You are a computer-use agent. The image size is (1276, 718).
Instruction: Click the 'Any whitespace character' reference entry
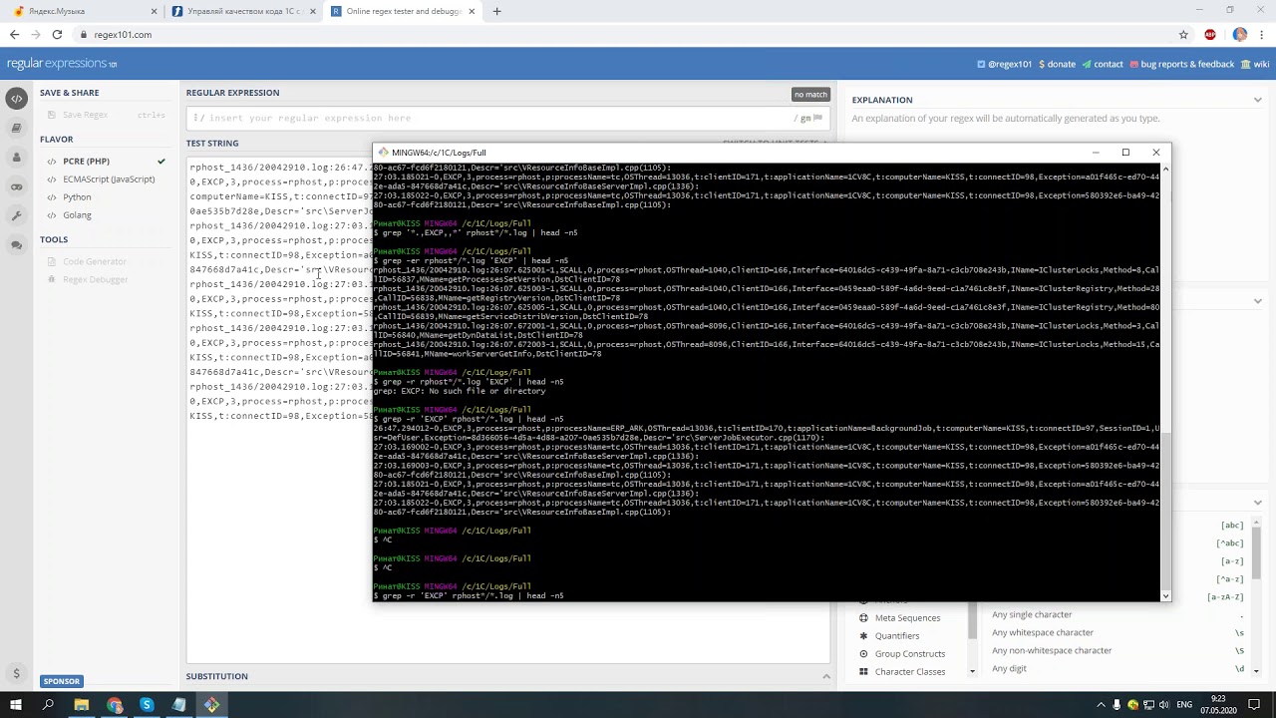tap(1043, 632)
